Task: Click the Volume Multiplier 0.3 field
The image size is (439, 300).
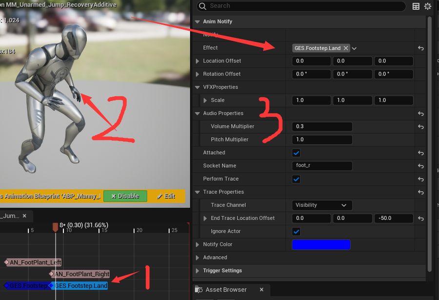Action: point(322,126)
